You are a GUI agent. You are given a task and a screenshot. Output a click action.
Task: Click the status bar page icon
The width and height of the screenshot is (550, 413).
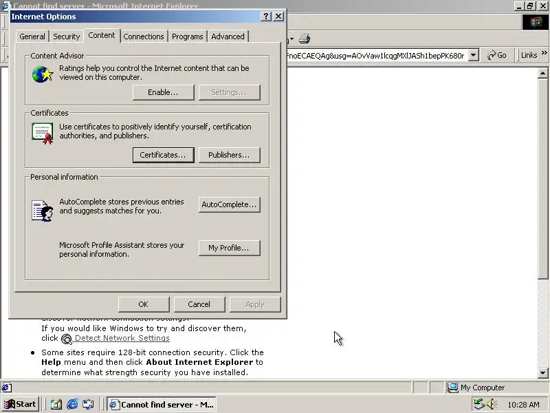pos(6,388)
